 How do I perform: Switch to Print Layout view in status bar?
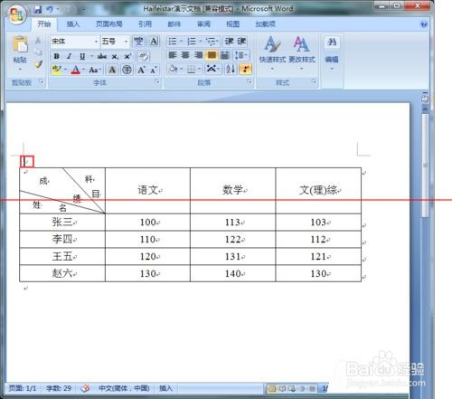click(272, 388)
